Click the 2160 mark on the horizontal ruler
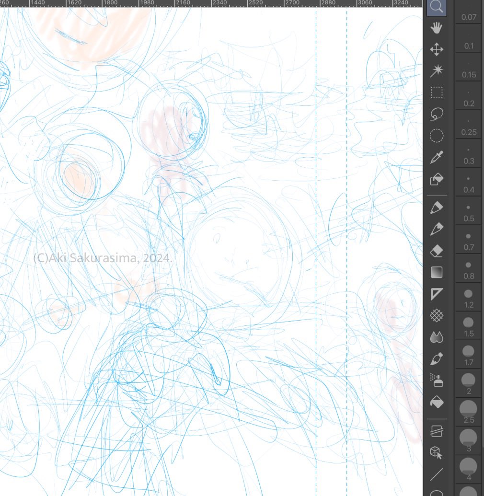The height and width of the screenshot is (496, 484). click(183, 2)
